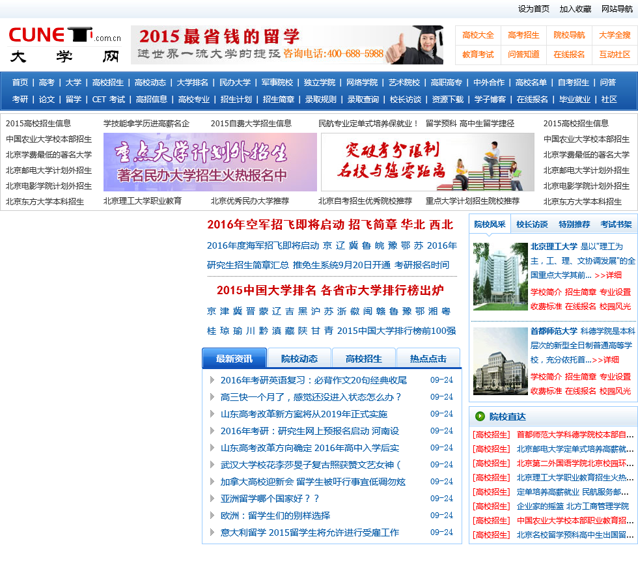Click the 首都师范大学 building thumbnail
This screenshot has width=638, height=580.
pos(500,361)
